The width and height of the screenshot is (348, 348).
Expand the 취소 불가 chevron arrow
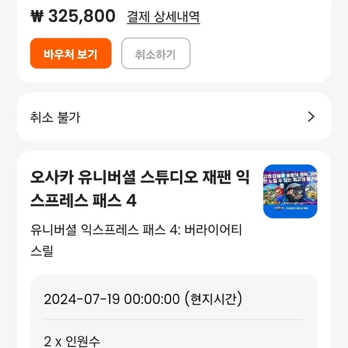[x=311, y=117]
